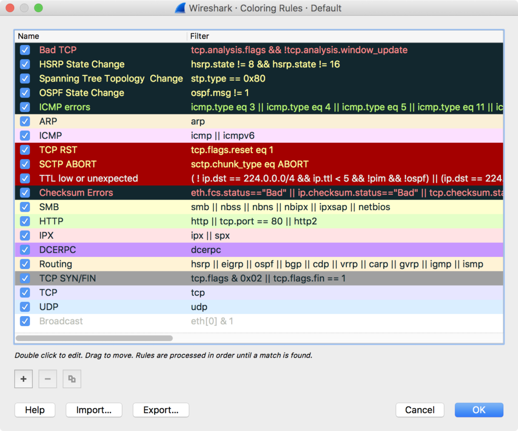The image size is (518, 431).
Task: Select the TCP SYN/FIN rule name
Action: pos(67,278)
